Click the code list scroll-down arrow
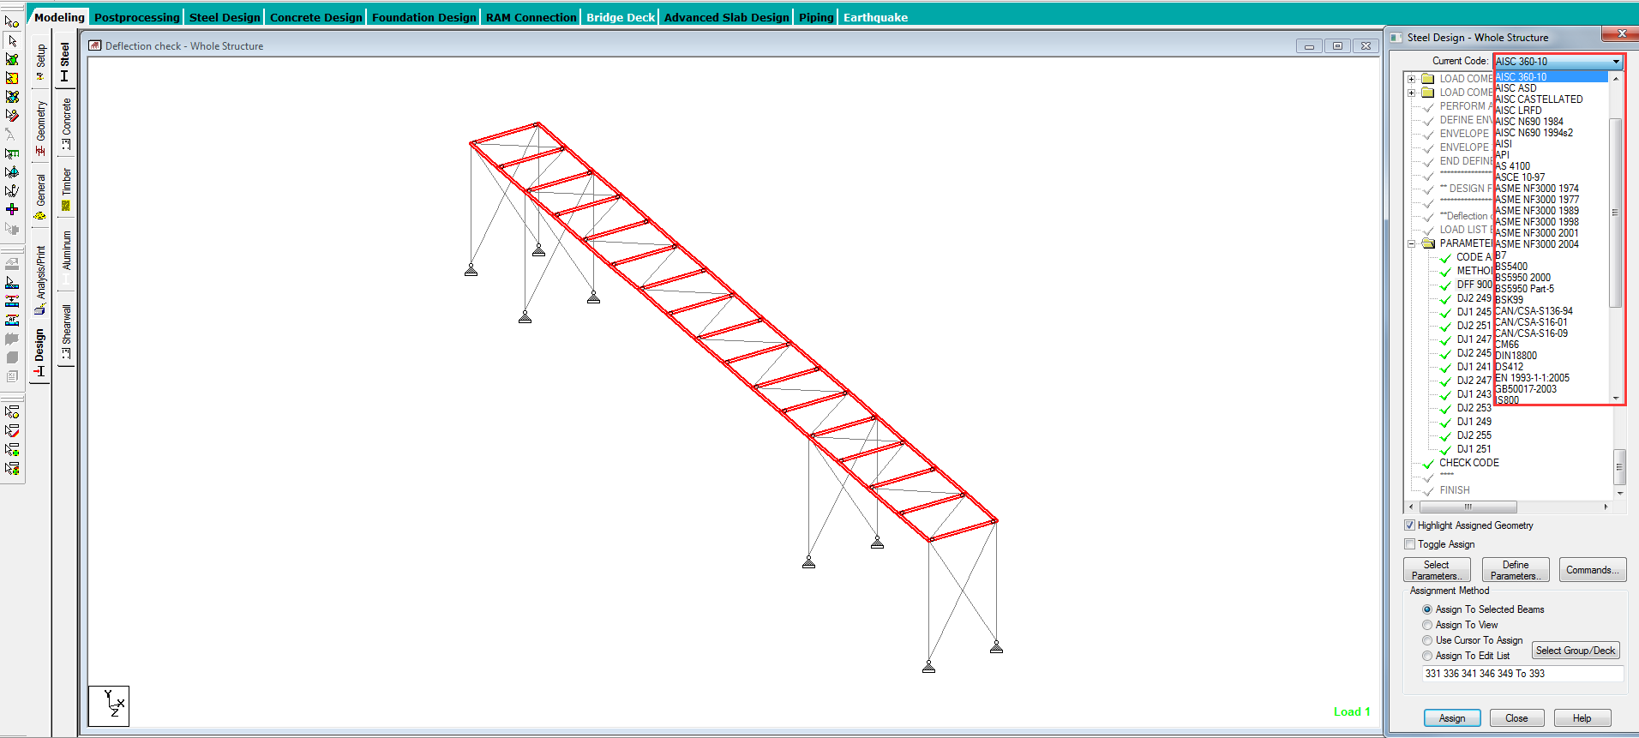 (x=1616, y=399)
